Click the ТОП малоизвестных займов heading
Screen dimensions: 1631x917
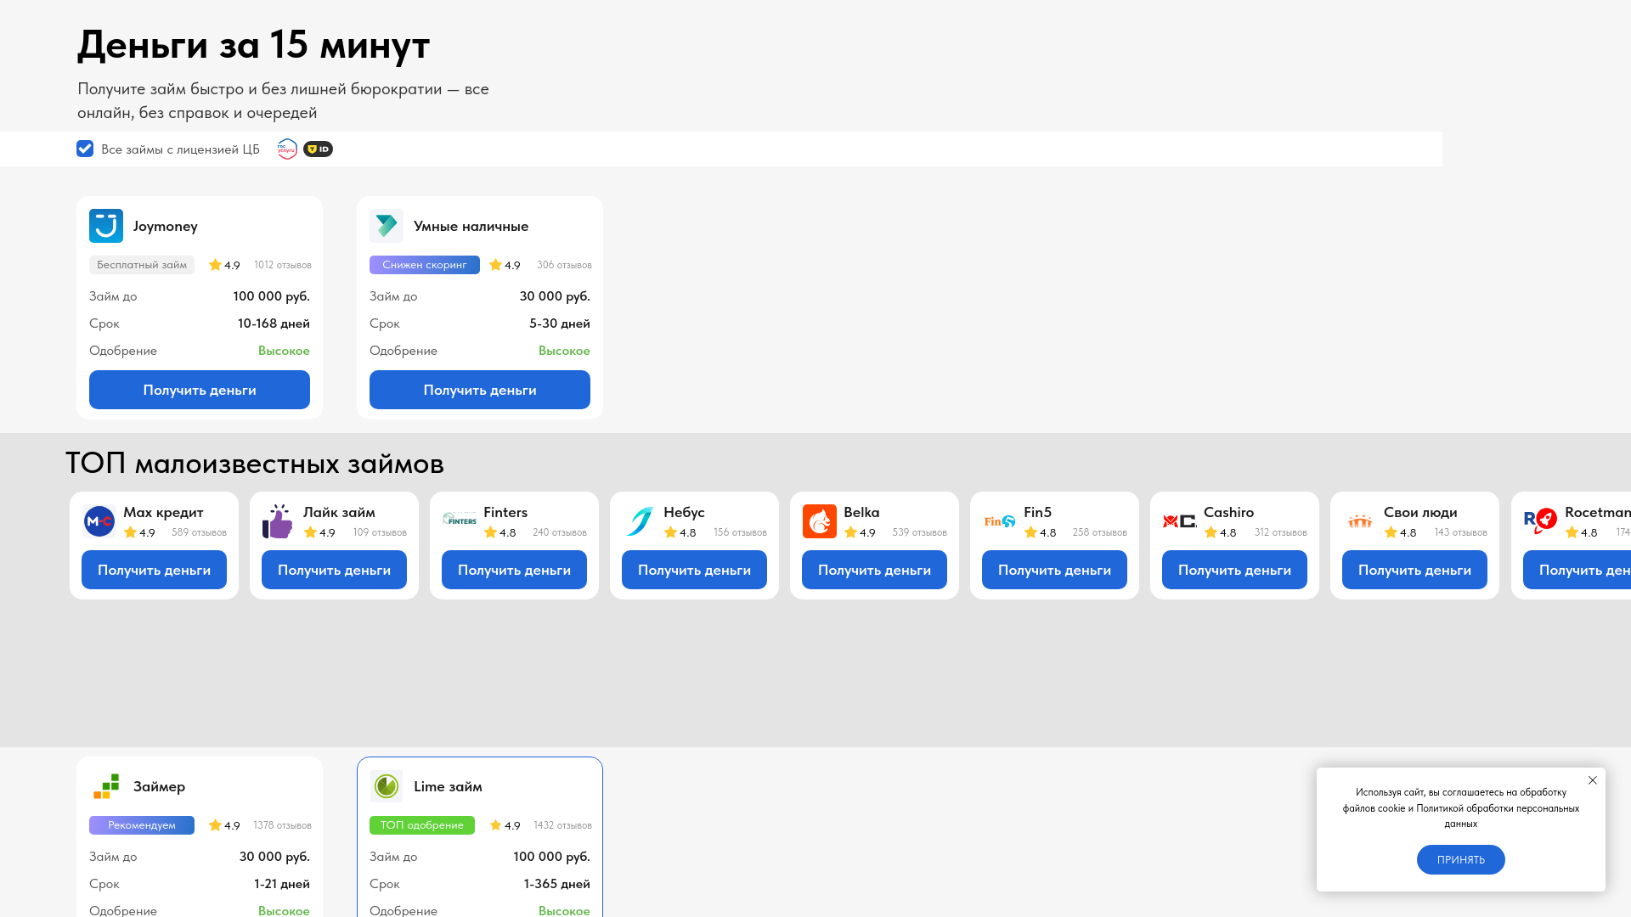click(x=255, y=464)
